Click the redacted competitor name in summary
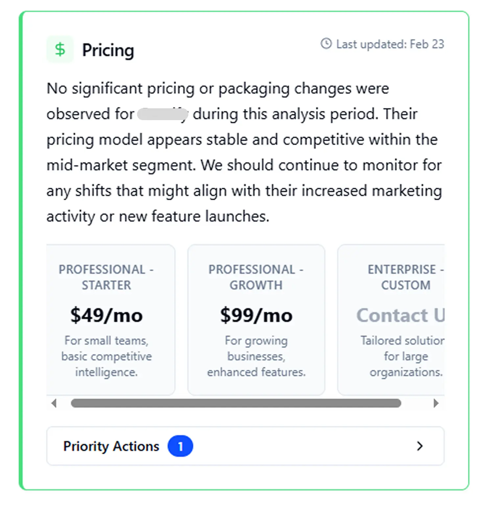 coord(162,114)
